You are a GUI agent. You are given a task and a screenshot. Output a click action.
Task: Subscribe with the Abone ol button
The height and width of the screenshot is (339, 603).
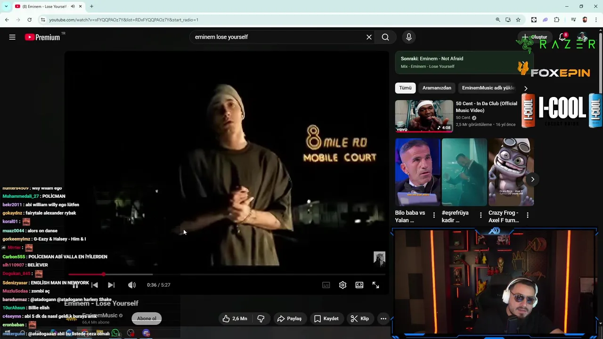tap(147, 319)
